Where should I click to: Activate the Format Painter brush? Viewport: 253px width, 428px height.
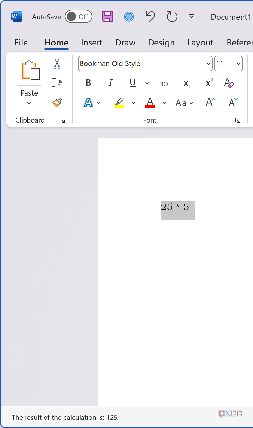click(57, 102)
